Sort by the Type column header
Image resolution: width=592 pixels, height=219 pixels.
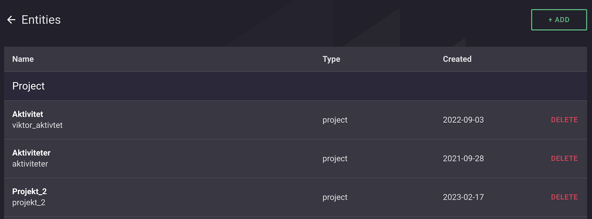pos(331,59)
